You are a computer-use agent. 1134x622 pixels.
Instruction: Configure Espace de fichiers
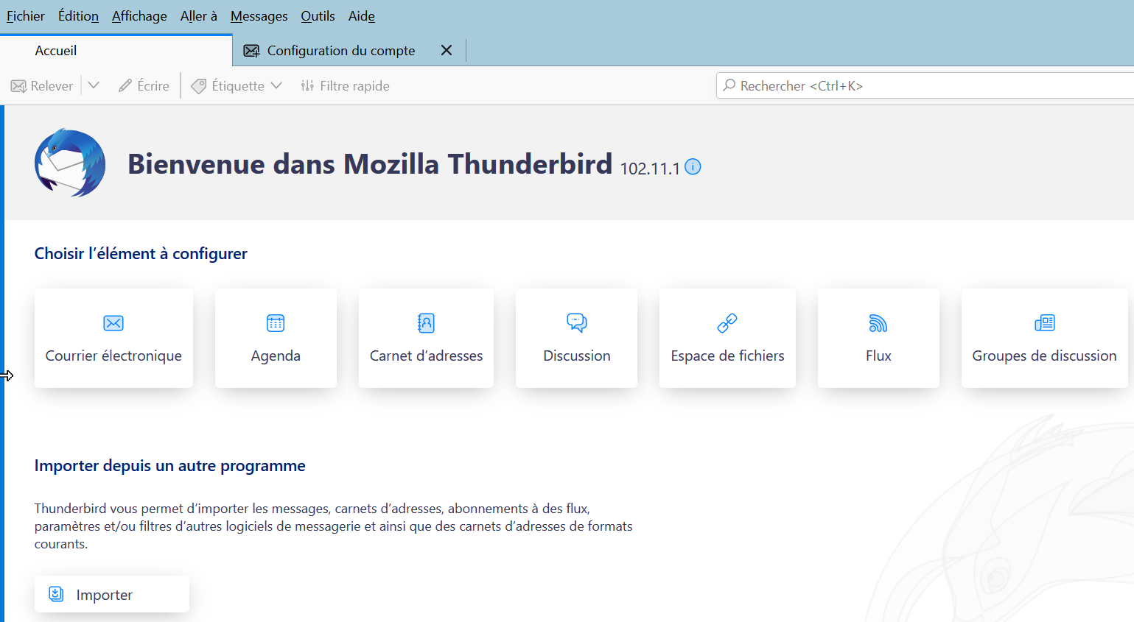click(727, 338)
